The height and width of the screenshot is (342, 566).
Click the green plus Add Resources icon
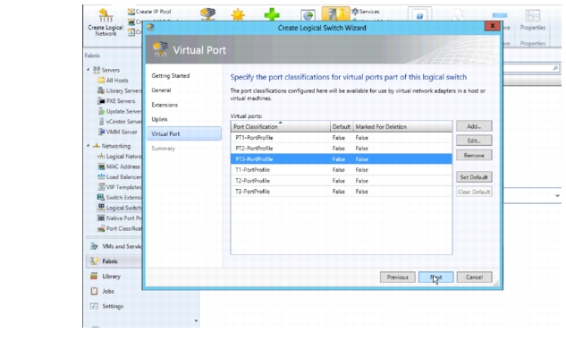pos(272,14)
